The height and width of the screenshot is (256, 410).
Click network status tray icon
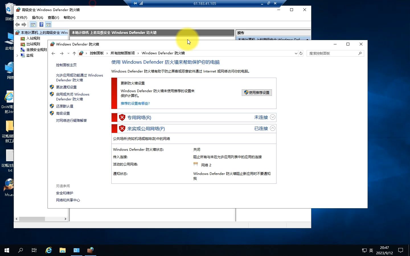coord(364,250)
